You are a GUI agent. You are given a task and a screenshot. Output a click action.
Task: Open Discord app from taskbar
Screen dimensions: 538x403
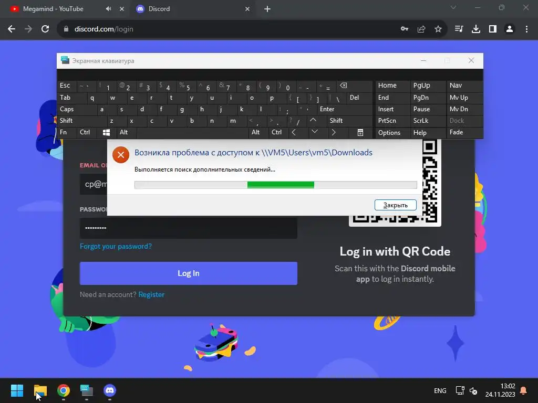pos(110,390)
